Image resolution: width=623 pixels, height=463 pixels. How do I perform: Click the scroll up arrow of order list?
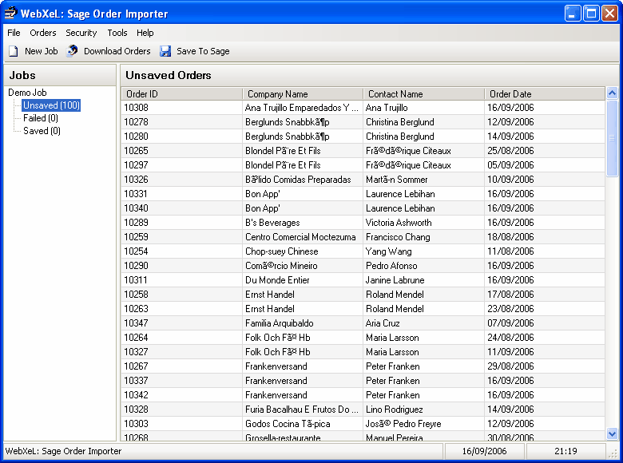tap(613, 93)
